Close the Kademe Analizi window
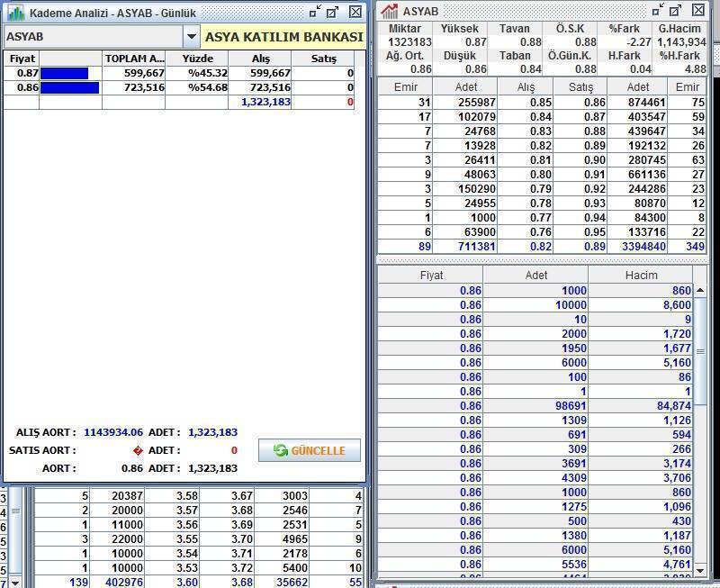 [x=355, y=12]
